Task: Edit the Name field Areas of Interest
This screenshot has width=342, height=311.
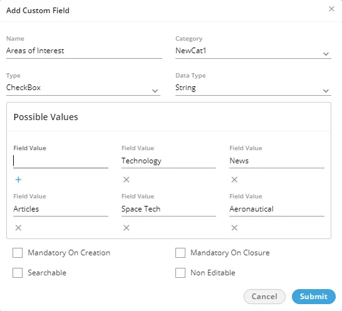Action: pos(84,51)
